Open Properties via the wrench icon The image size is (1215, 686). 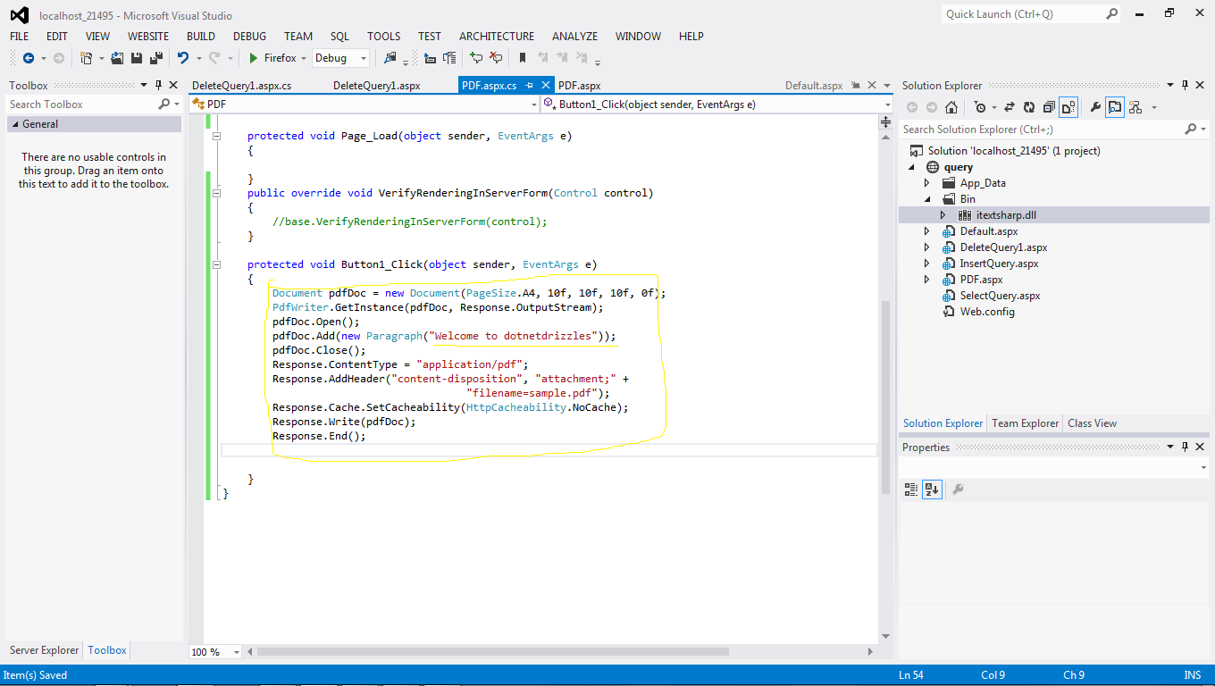coord(1096,105)
